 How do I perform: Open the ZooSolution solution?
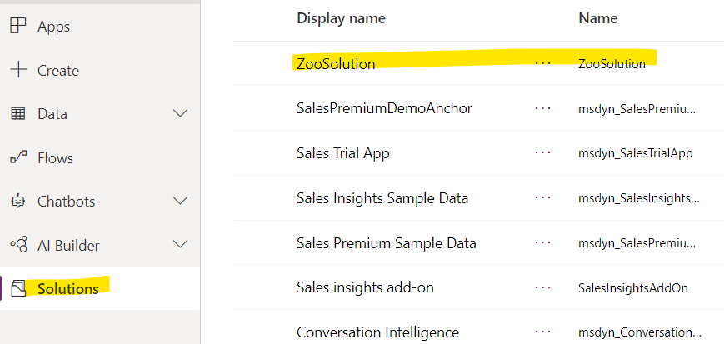[336, 64]
